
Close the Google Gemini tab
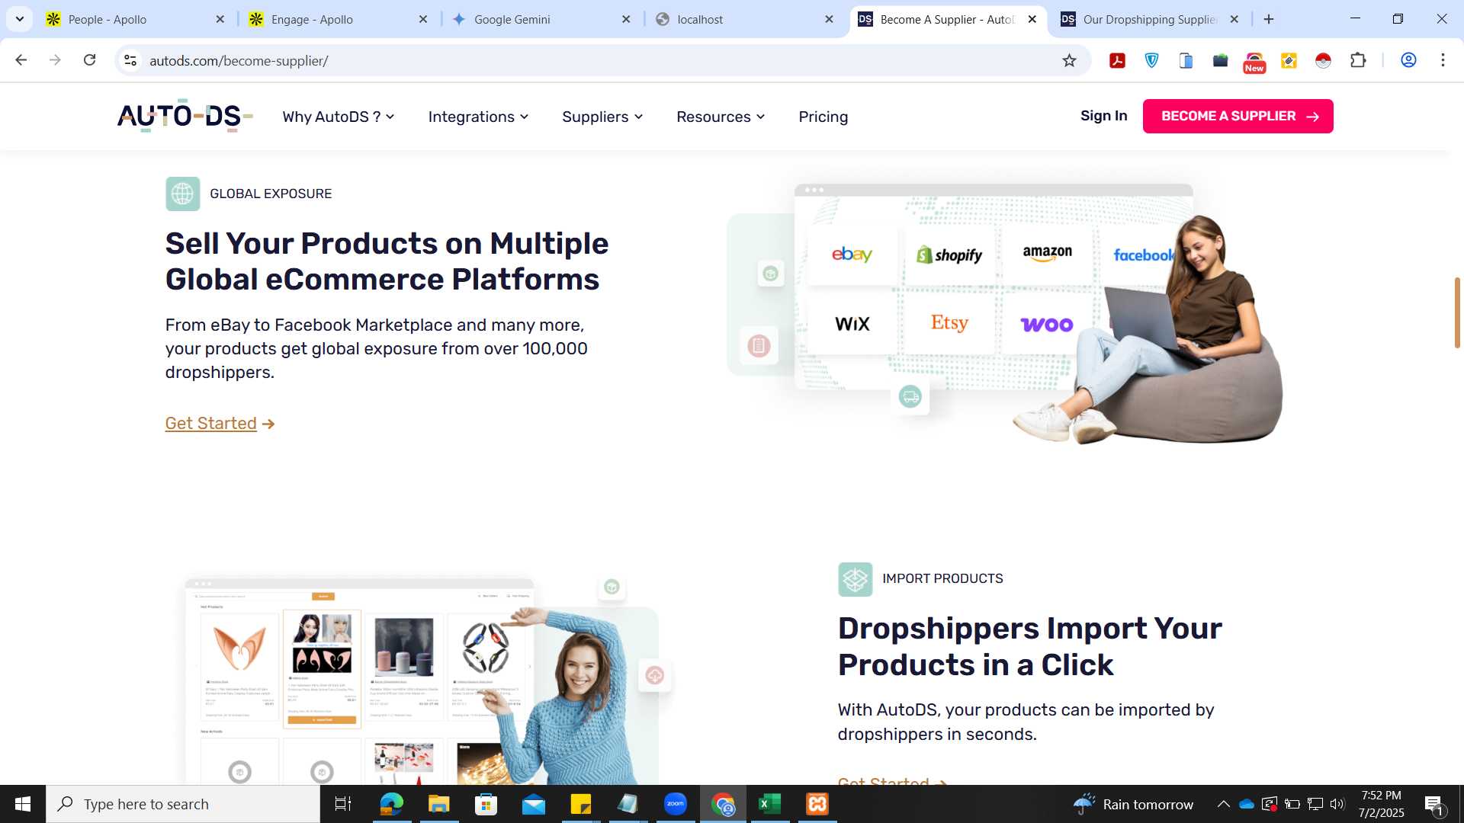coord(626,19)
